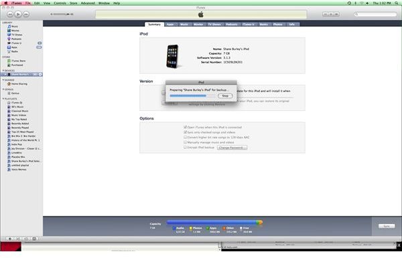402x258 pixels.
Task: Switch to the Info tab
Action: click(291, 25)
